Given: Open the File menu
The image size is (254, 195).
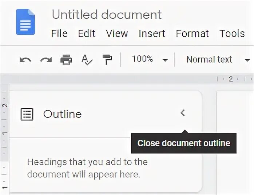Looking at the screenshot, I should click(59, 33).
